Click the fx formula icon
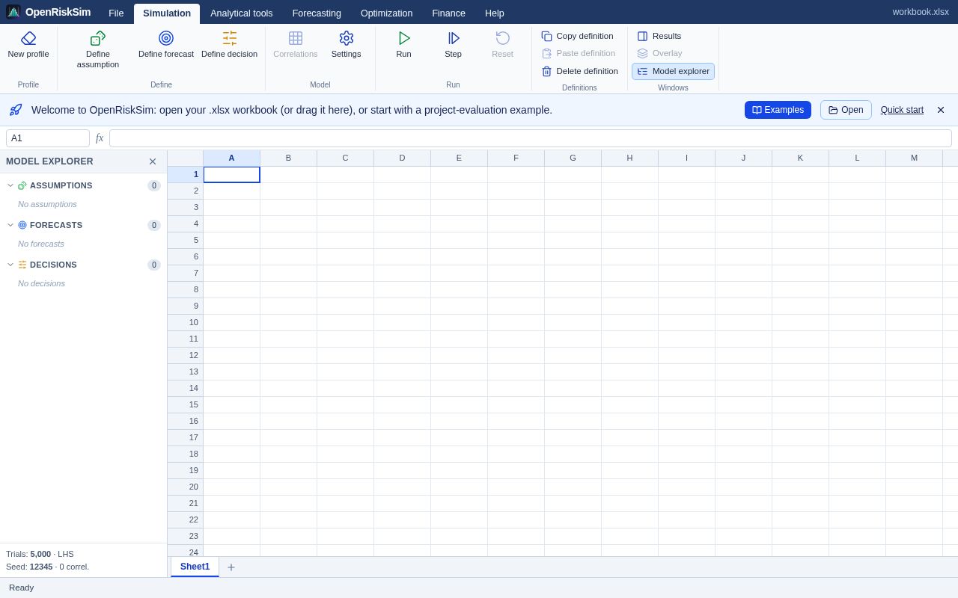 (x=100, y=138)
